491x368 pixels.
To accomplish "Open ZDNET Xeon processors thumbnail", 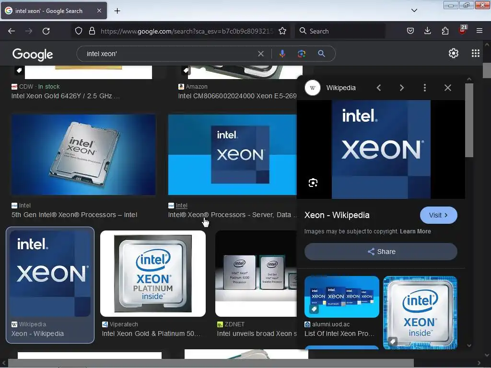I will tap(256, 274).
